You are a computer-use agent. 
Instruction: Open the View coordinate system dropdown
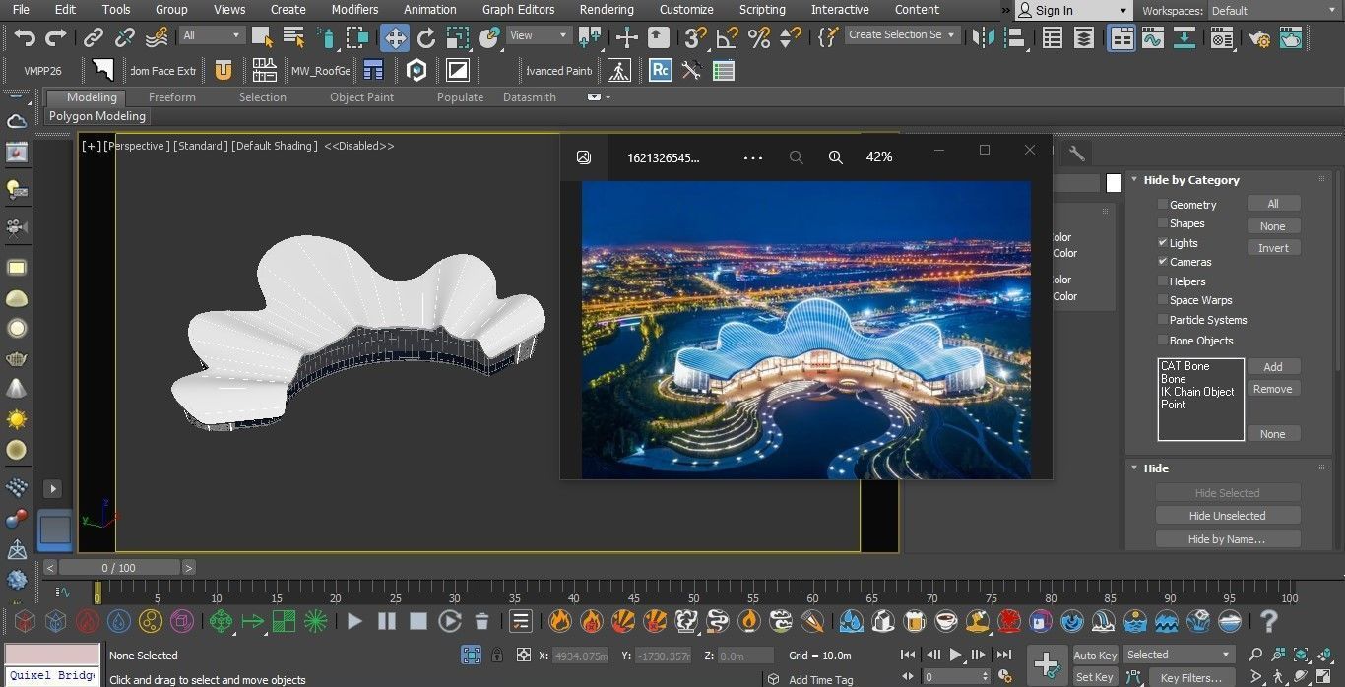pos(538,35)
